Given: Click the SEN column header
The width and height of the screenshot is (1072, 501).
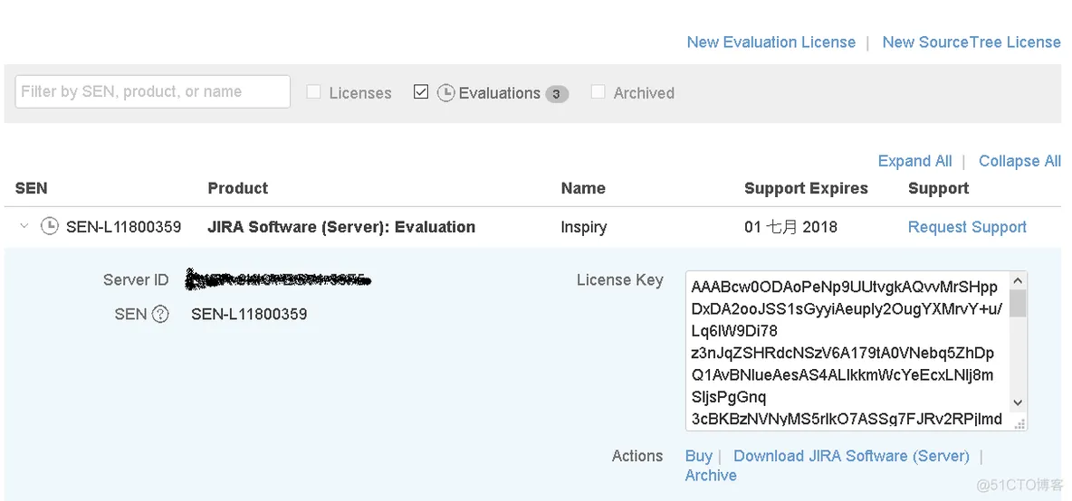Looking at the screenshot, I should click(32, 188).
